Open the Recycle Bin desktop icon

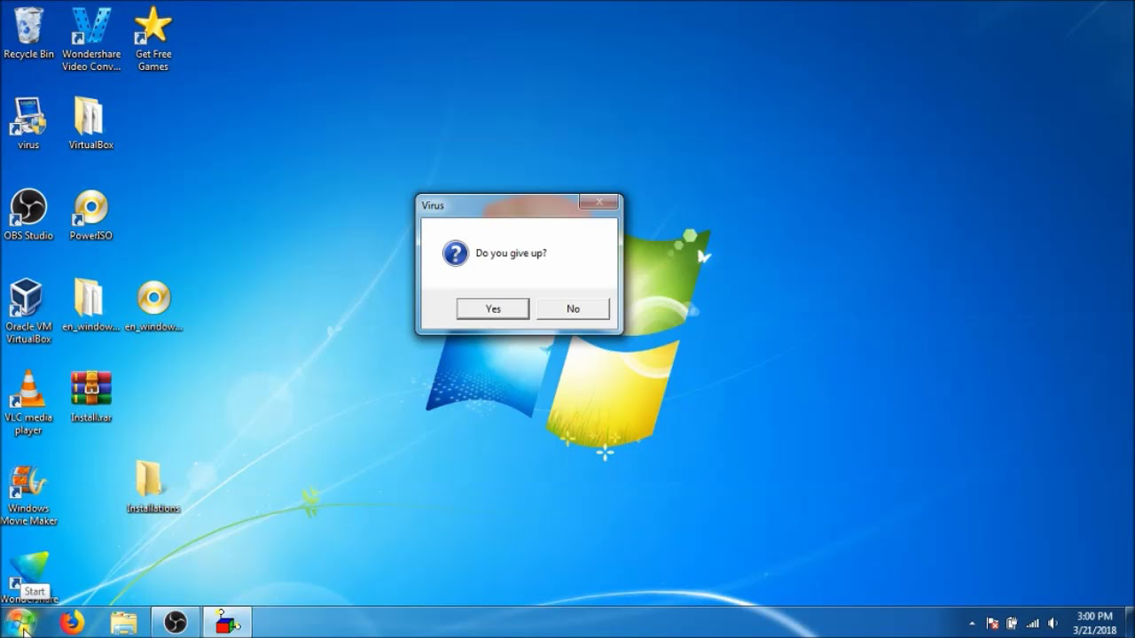(x=28, y=34)
